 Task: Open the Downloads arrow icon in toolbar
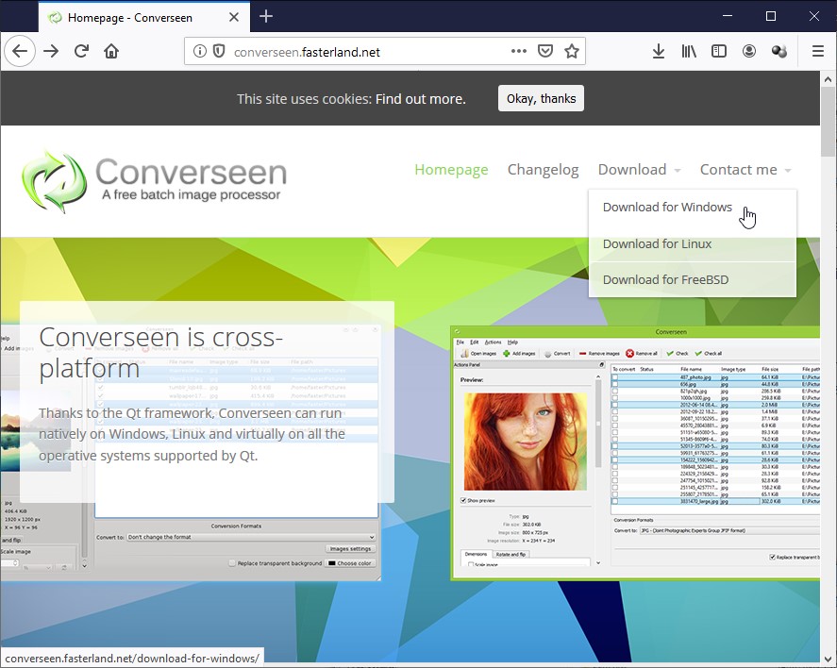(659, 52)
